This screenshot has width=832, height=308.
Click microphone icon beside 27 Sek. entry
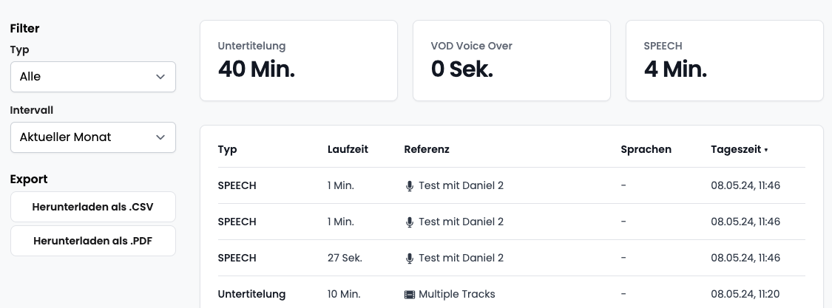(409, 259)
